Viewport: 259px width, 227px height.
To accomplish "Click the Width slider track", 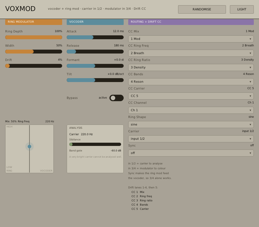I will click(x=34, y=52).
